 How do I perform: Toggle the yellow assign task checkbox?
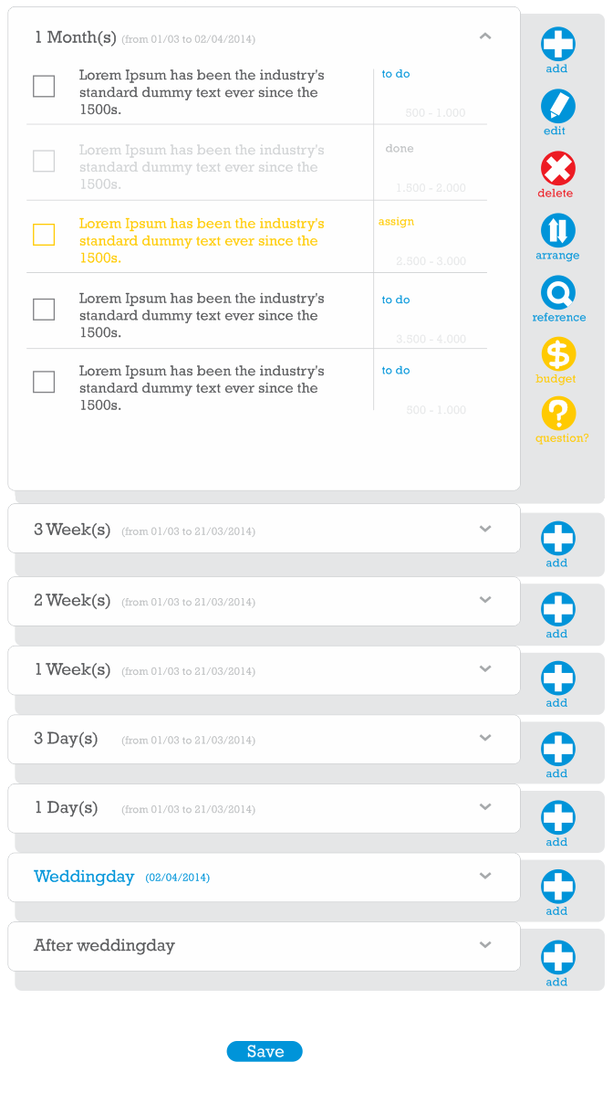[x=44, y=235]
